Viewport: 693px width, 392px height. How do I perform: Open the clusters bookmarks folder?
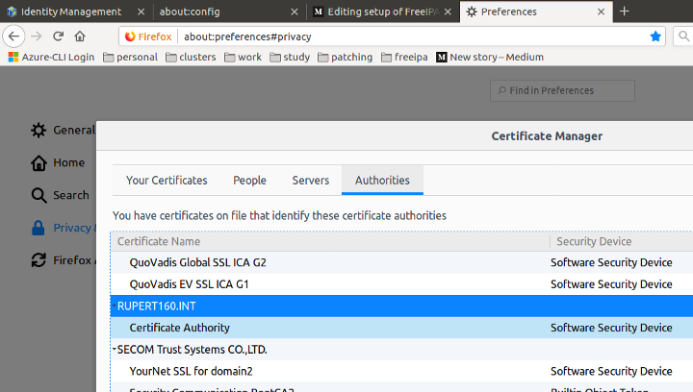[191, 57]
